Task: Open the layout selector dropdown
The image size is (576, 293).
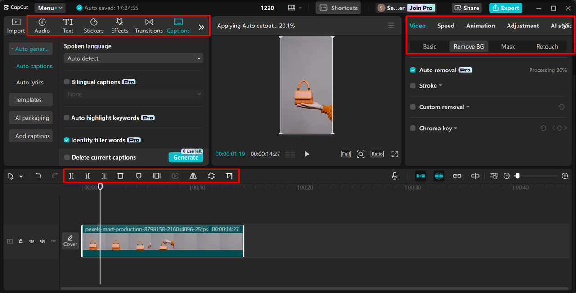Action: pos(295,8)
